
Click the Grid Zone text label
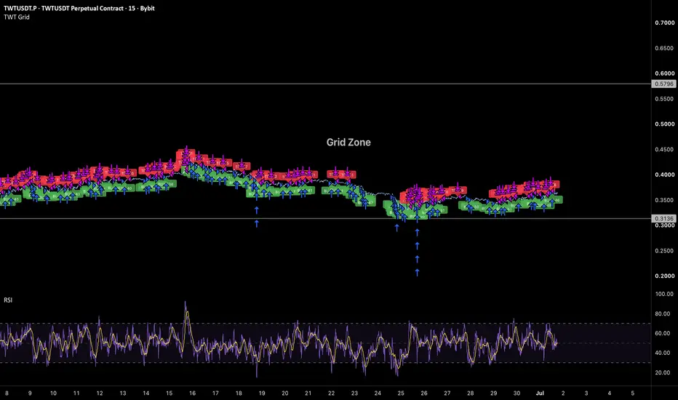pos(348,143)
